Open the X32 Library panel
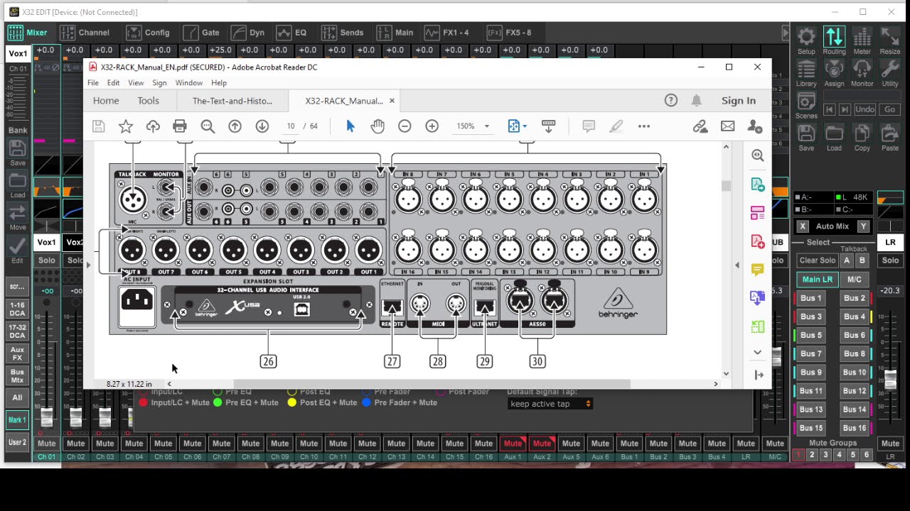The width and height of the screenshot is (910, 511). [806, 73]
